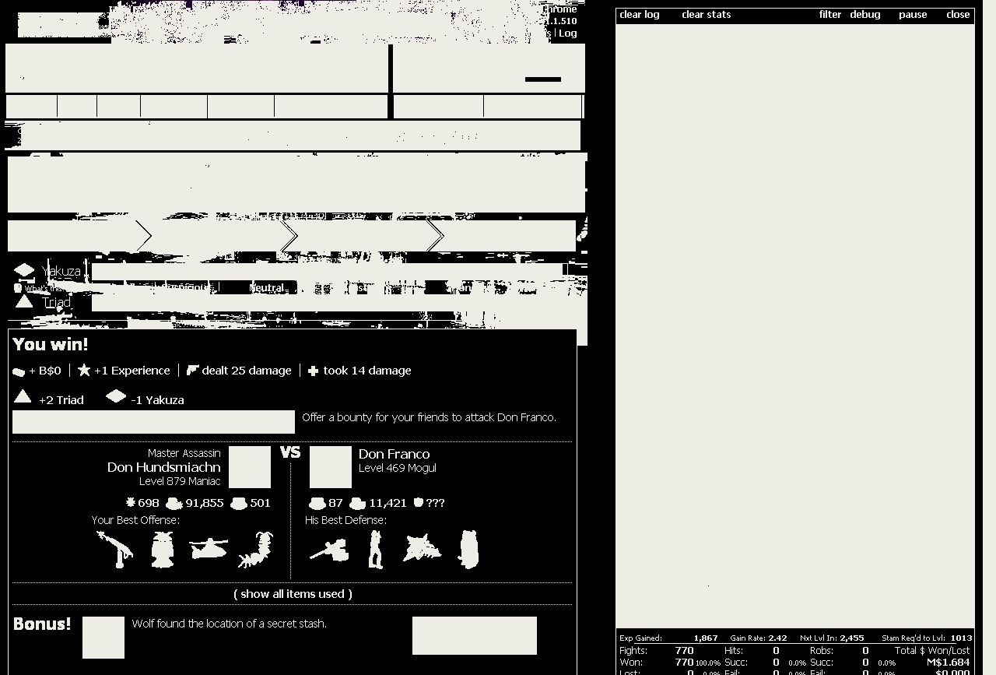Click Don Franco's avatar thumbnail

pos(331,467)
